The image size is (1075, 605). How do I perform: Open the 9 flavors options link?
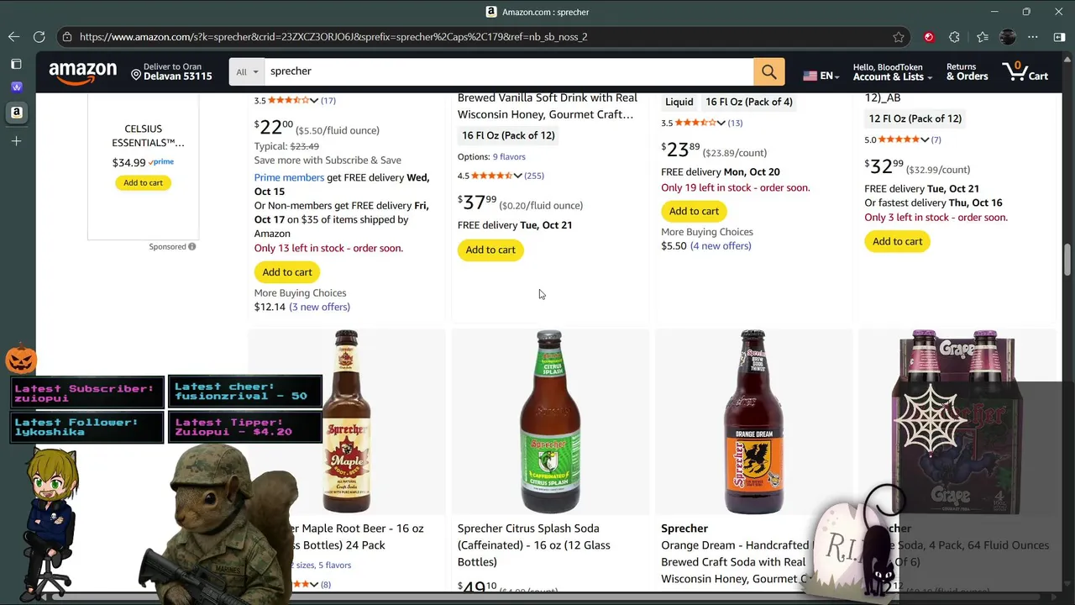coord(509,157)
